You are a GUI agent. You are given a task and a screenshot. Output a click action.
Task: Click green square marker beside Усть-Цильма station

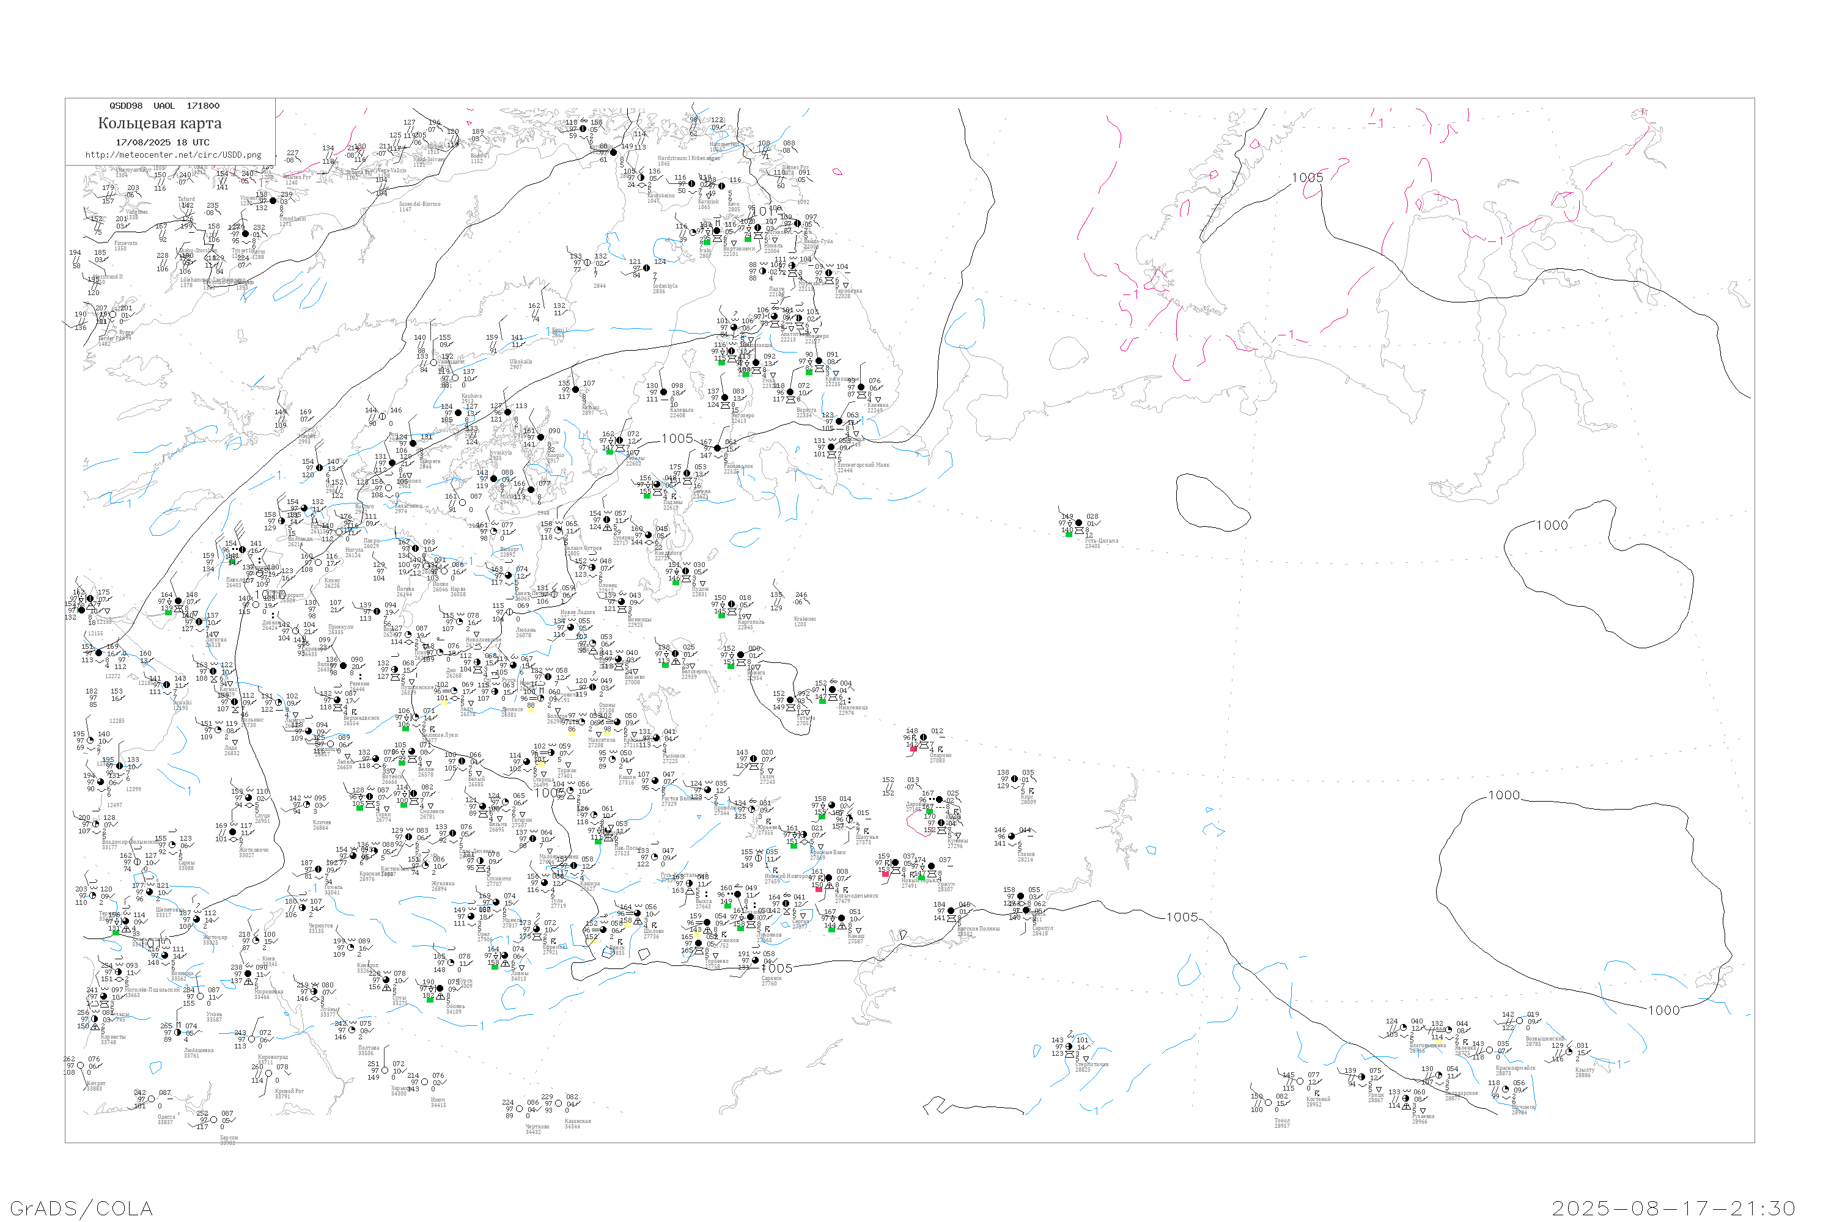1068,534
